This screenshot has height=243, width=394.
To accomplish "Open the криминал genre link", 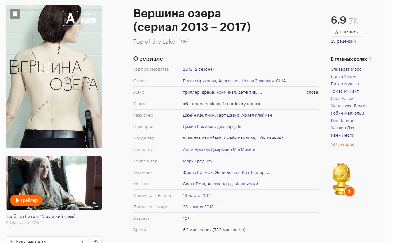I will pos(226,92).
